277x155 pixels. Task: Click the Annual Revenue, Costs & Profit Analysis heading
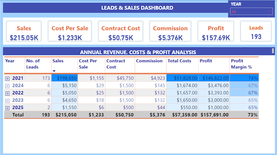click(x=138, y=52)
